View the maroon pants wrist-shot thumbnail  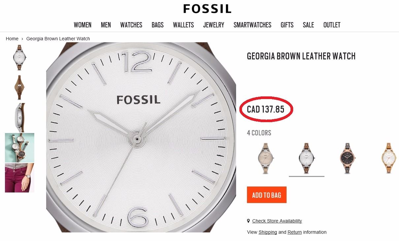(19, 178)
